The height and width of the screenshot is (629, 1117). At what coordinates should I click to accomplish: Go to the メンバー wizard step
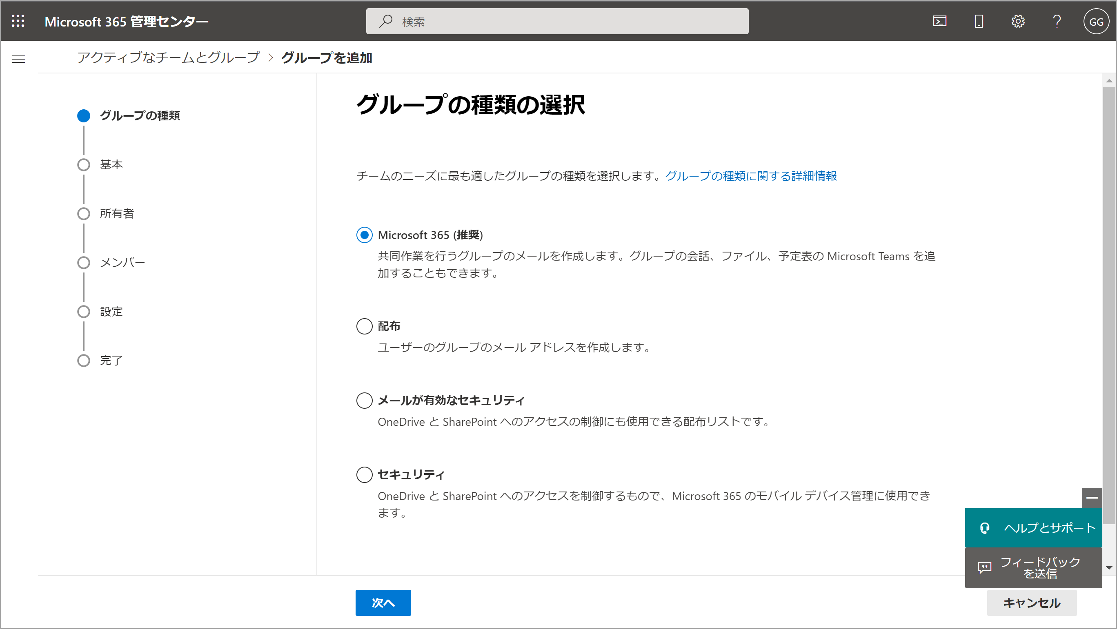coord(111,263)
